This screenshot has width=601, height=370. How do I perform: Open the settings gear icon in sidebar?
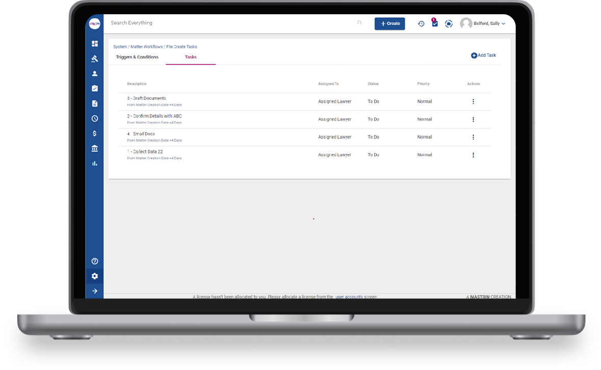(x=95, y=276)
